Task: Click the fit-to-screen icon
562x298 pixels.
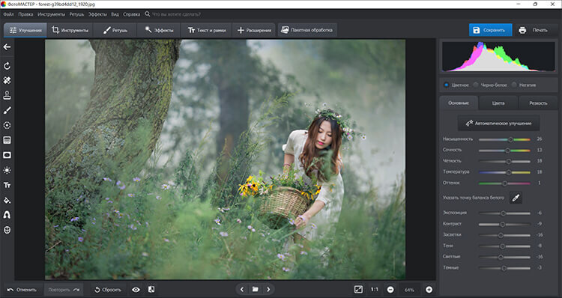Action: [x=358, y=290]
